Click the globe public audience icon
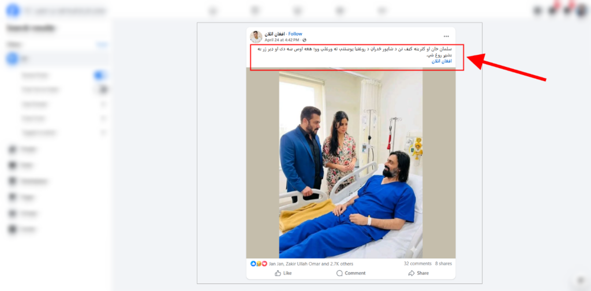 [305, 40]
